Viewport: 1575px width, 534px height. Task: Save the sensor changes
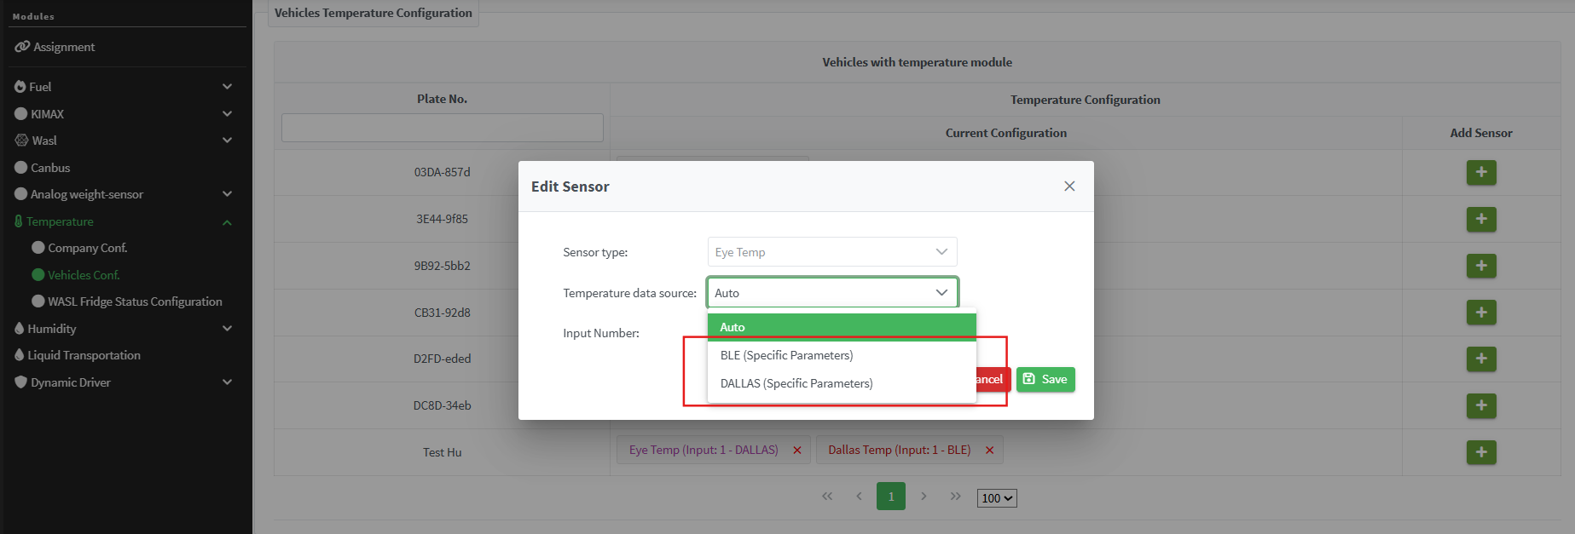(x=1045, y=379)
